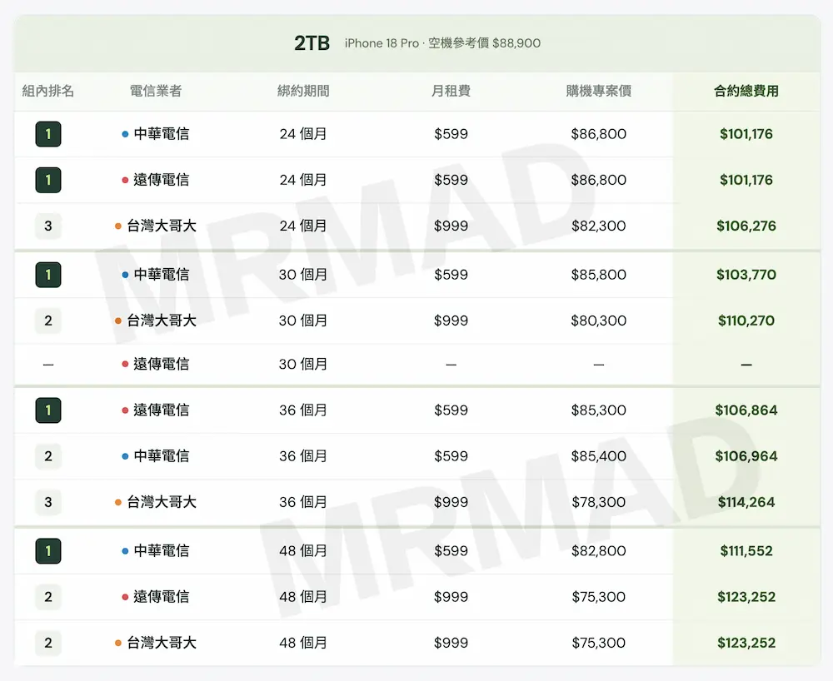This screenshot has width=833, height=681.
Task: Click the iPhone 18 Pro 空機參考價 $88,900 subtitle
Action: click(x=442, y=43)
